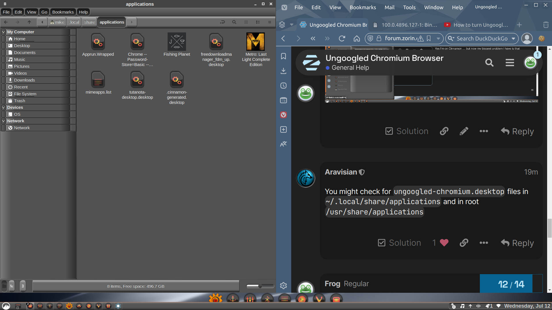This screenshot has width=552, height=310.
Task: Click the 'mike' home breadcrumb
Action: click(57, 22)
